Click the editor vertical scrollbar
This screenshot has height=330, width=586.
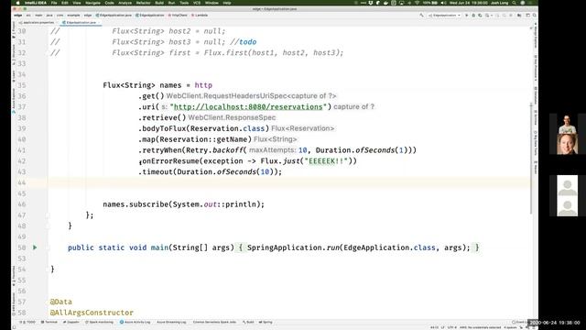[531, 159]
